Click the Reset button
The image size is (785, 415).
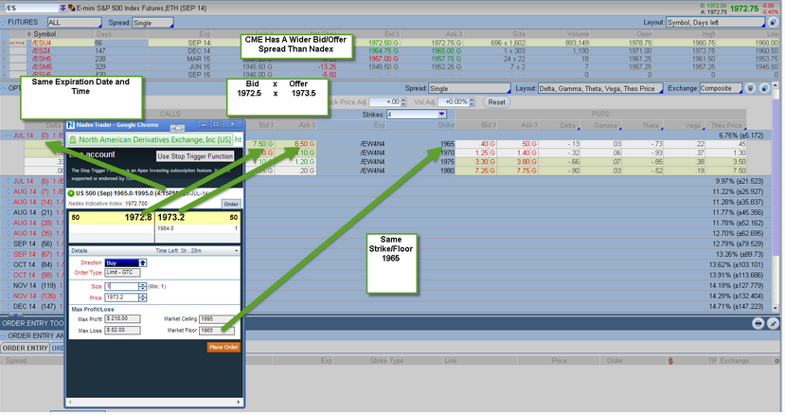tap(496, 102)
